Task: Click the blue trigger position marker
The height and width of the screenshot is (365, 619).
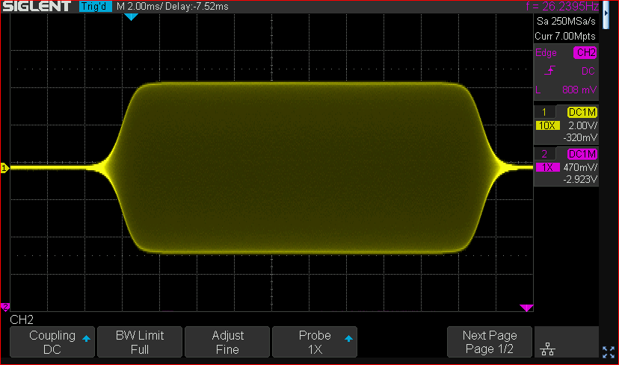Action: [x=131, y=17]
